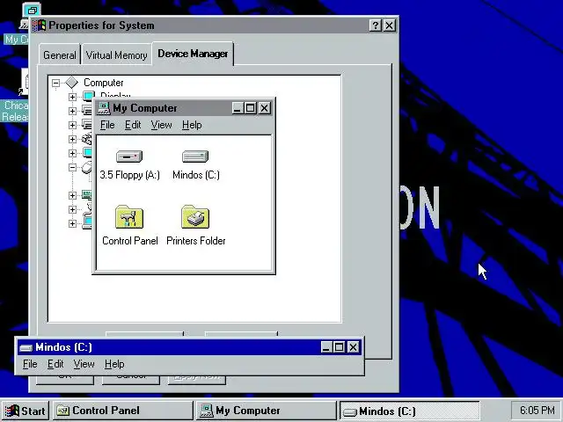Select the Computer tree item label
Screen dimensions: 563x422
[x=104, y=83]
